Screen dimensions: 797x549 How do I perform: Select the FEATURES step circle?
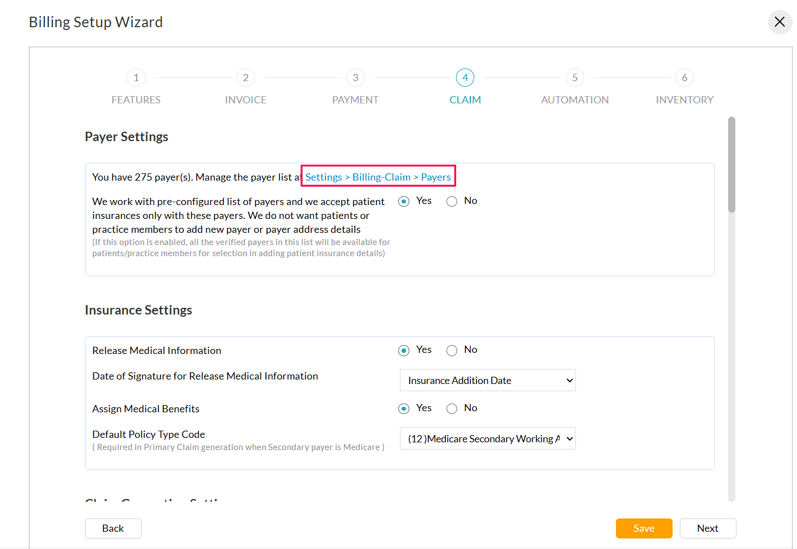136,77
